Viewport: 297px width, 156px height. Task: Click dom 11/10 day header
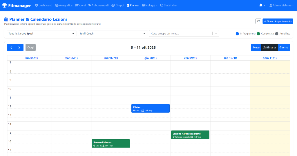pyautogui.click(x=270, y=58)
